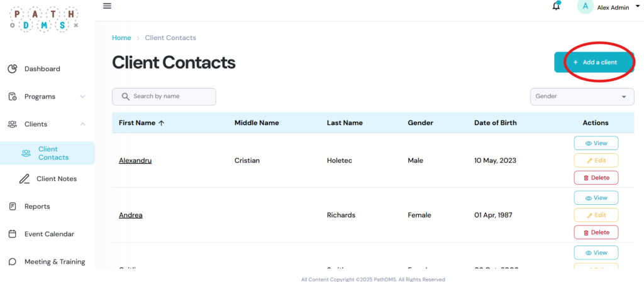
Task: Click the Alex Admin avatar circle
Action: coord(585,6)
